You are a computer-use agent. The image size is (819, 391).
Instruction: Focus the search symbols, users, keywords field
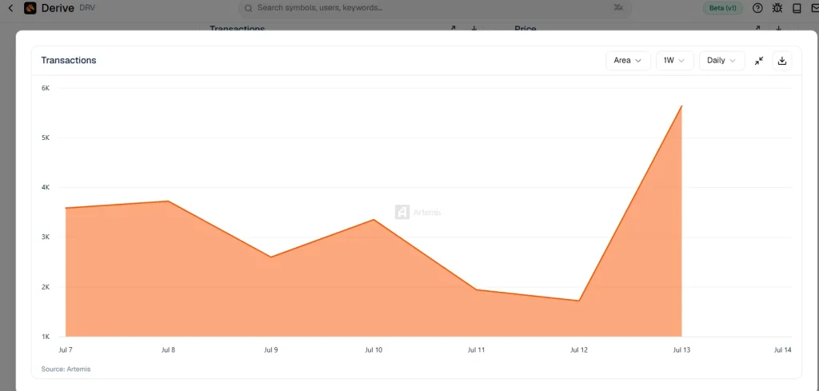pos(434,8)
